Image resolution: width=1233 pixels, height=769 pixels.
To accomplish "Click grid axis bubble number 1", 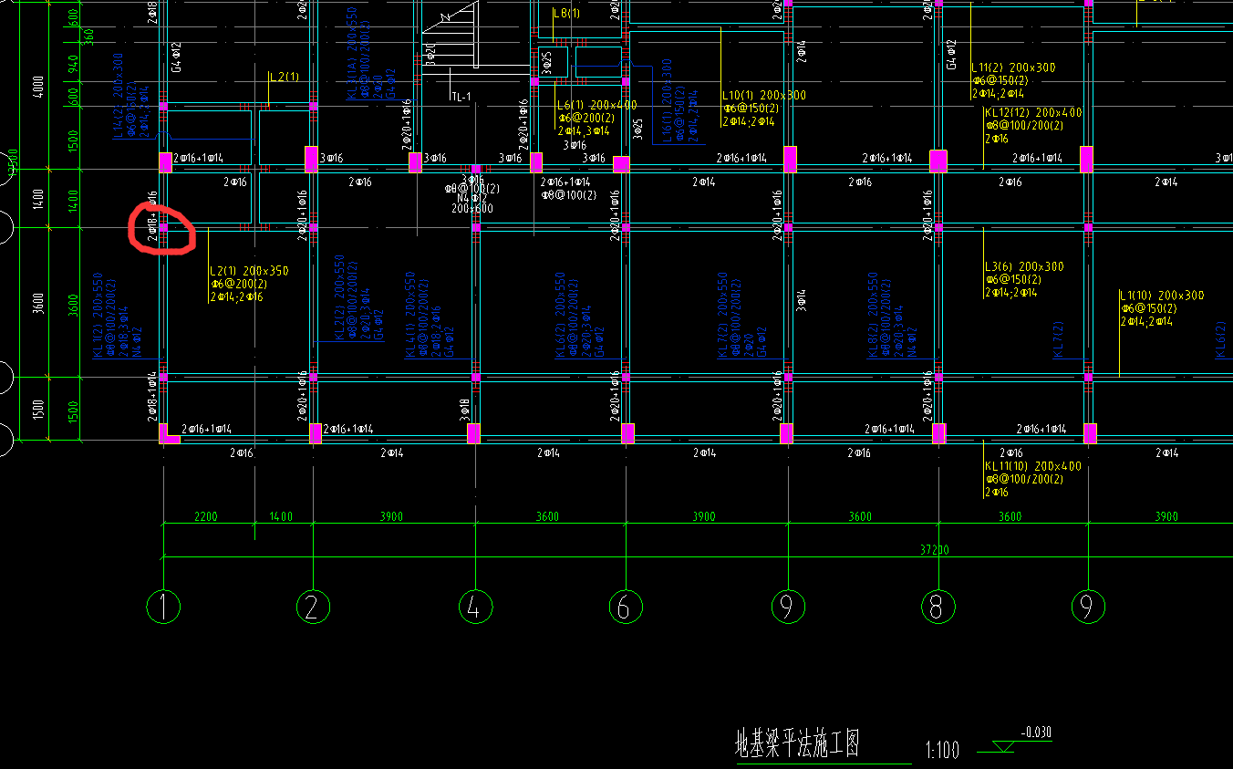I will click(x=163, y=607).
